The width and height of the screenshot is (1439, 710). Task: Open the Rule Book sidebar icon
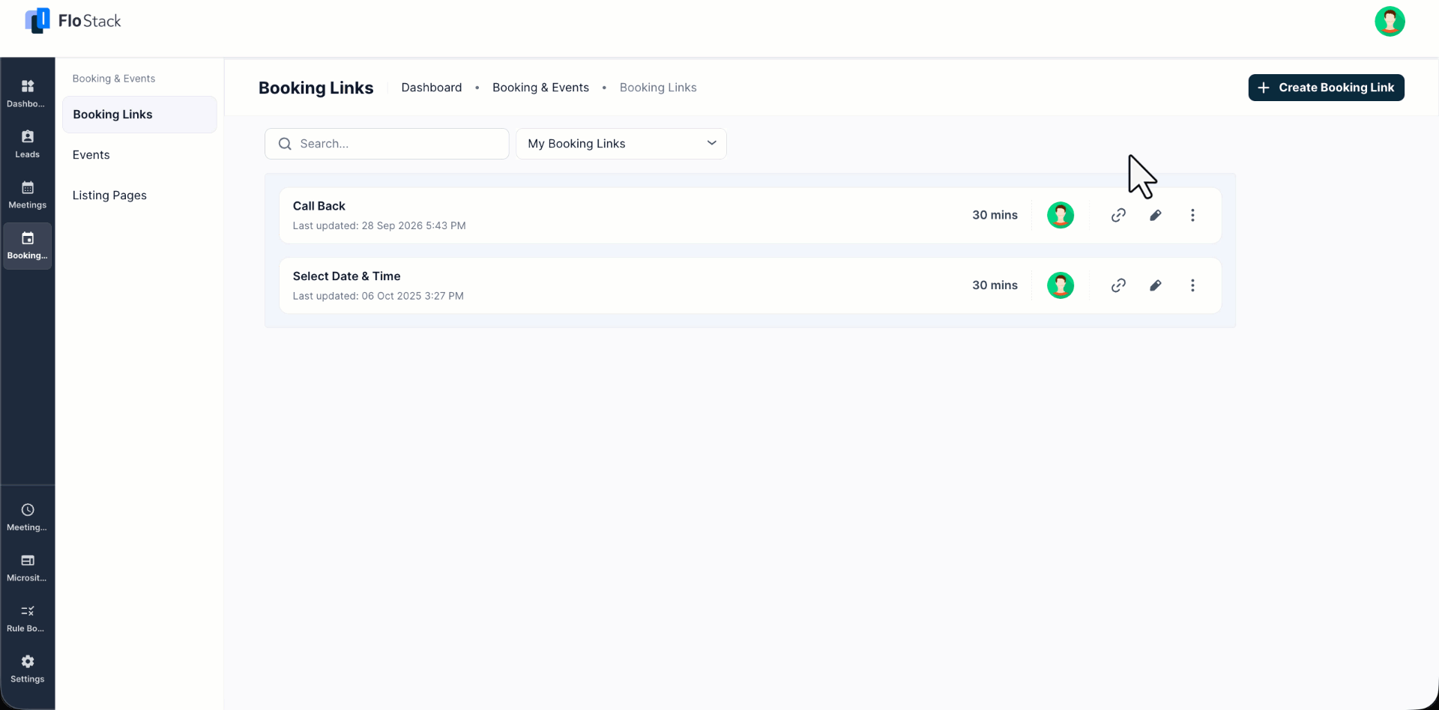tap(27, 619)
